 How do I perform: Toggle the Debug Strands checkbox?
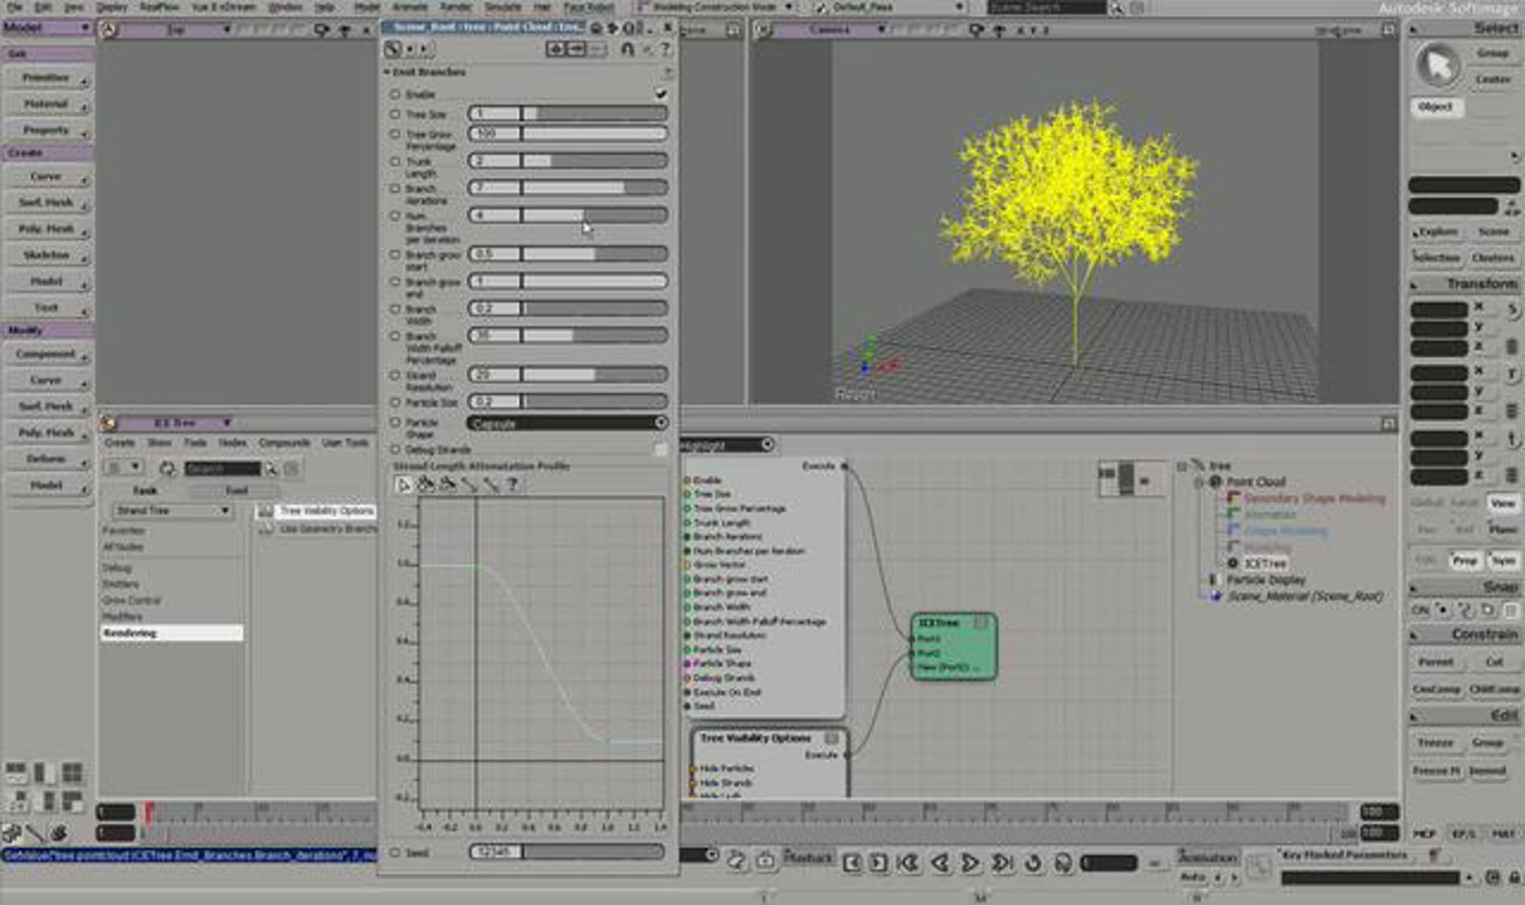tap(661, 450)
